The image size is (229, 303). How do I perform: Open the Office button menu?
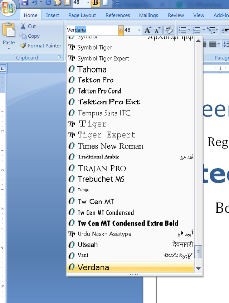click(7, 7)
